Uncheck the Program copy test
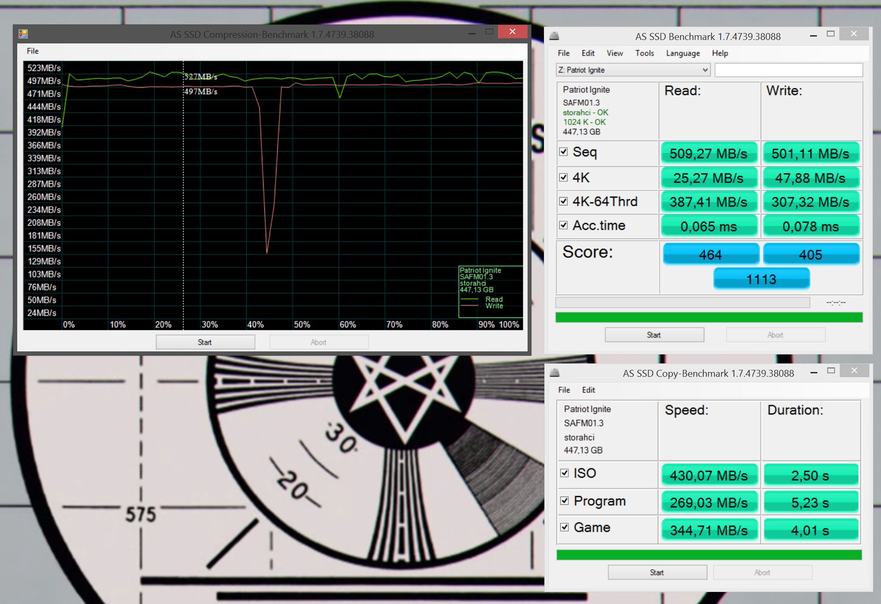Image resolution: width=881 pixels, height=604 pixels. point(565,501)
